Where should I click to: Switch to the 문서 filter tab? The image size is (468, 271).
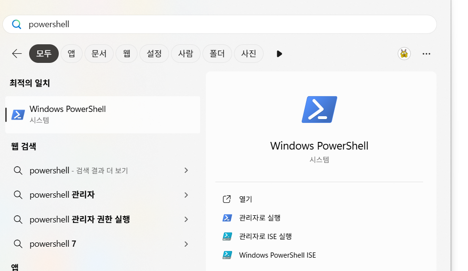99,54
